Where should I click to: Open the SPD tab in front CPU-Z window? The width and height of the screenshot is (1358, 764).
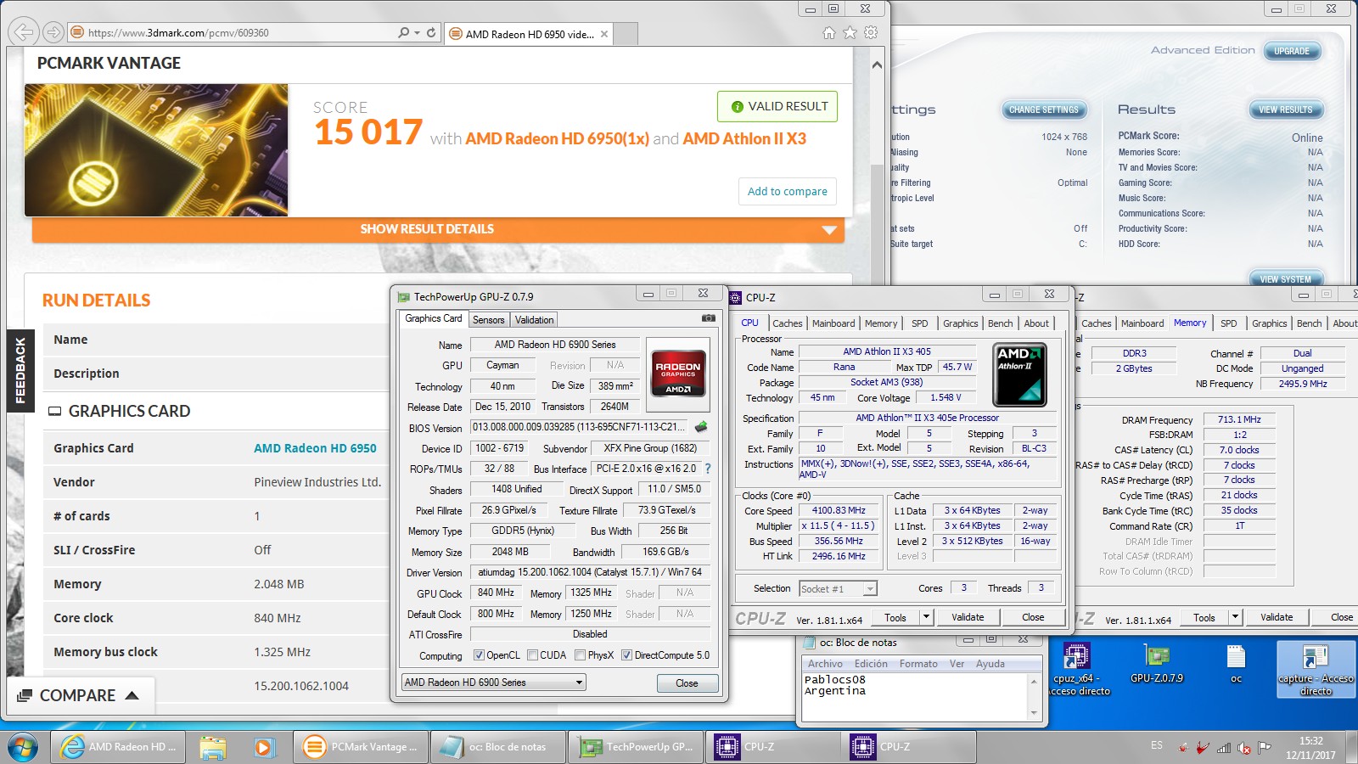919,323
